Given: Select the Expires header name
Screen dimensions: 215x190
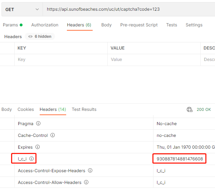Looking at the screenshot, I should [25, 147].
